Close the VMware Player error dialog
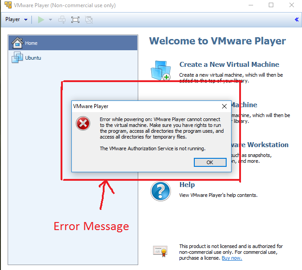 [x=224, y=106]
